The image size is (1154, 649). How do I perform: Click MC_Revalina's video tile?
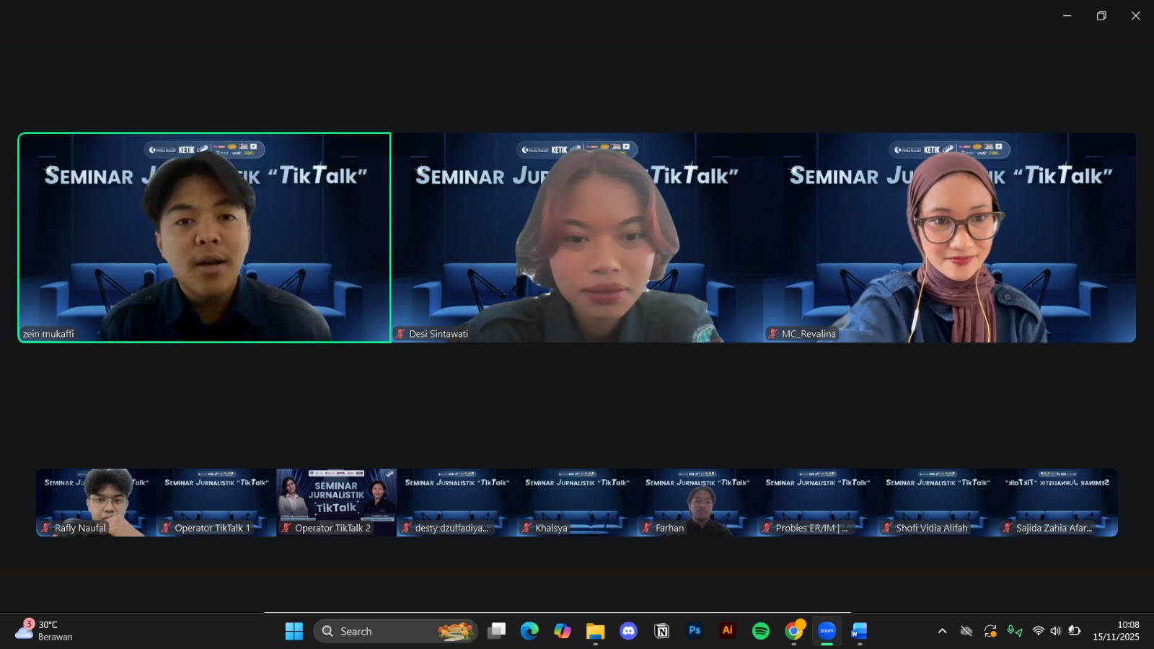pos(949,237)
